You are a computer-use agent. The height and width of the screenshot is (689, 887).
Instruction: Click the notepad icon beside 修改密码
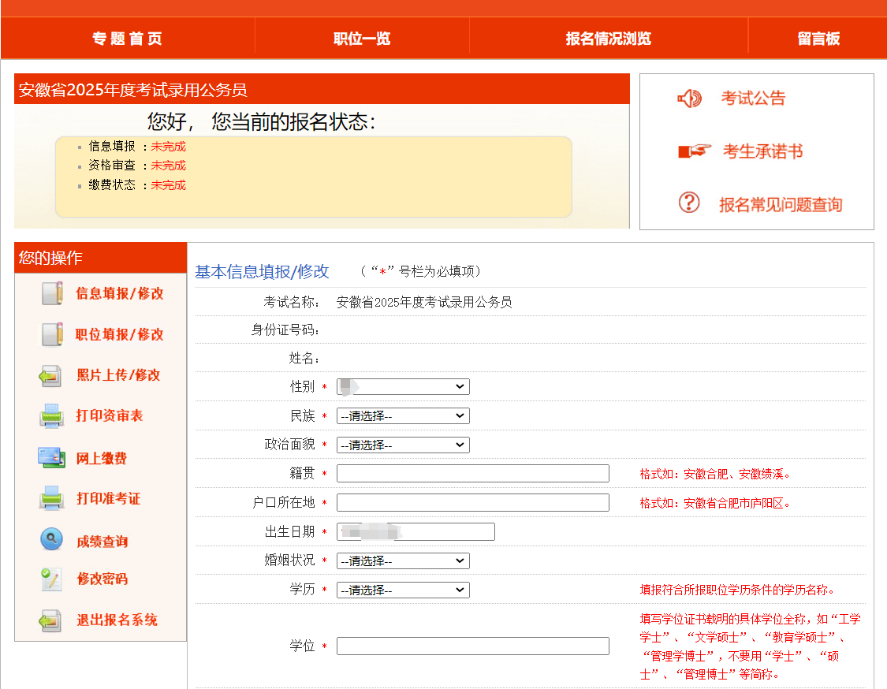[51, 579]
